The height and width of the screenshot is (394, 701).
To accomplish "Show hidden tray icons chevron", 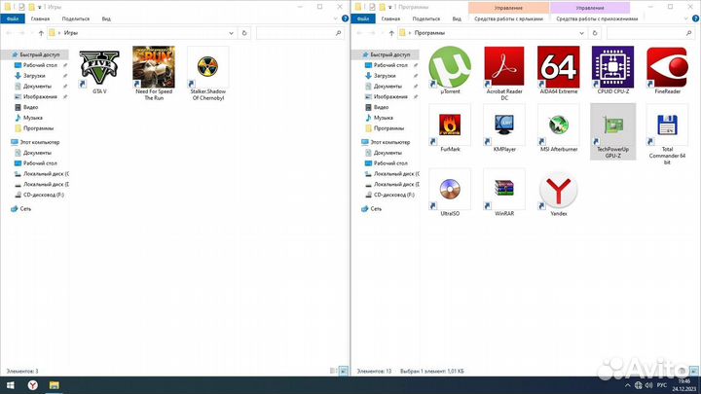I will (628, 385).
